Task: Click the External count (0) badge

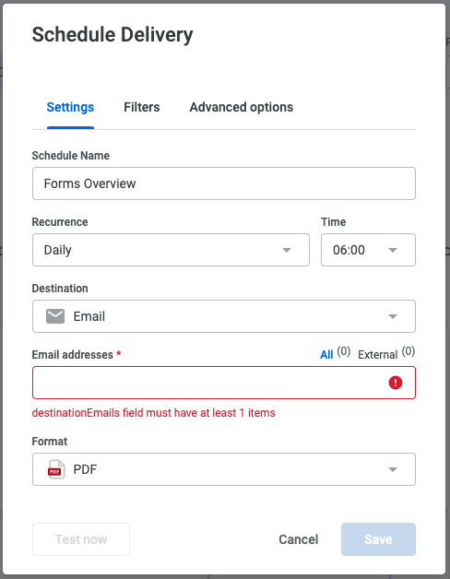Action: pyautogui.click(x=409, y=351)
